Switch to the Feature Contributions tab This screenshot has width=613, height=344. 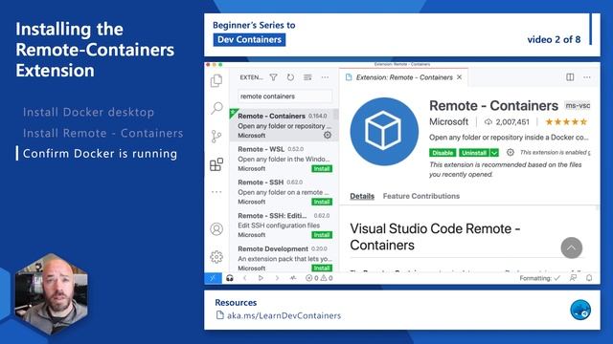421,196
